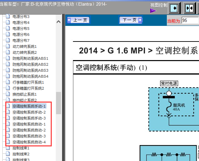Click the document icon beside 空调控制系统自动-3
The height and width of the screenshot is (161, 199).
click(x=8, y=136)
